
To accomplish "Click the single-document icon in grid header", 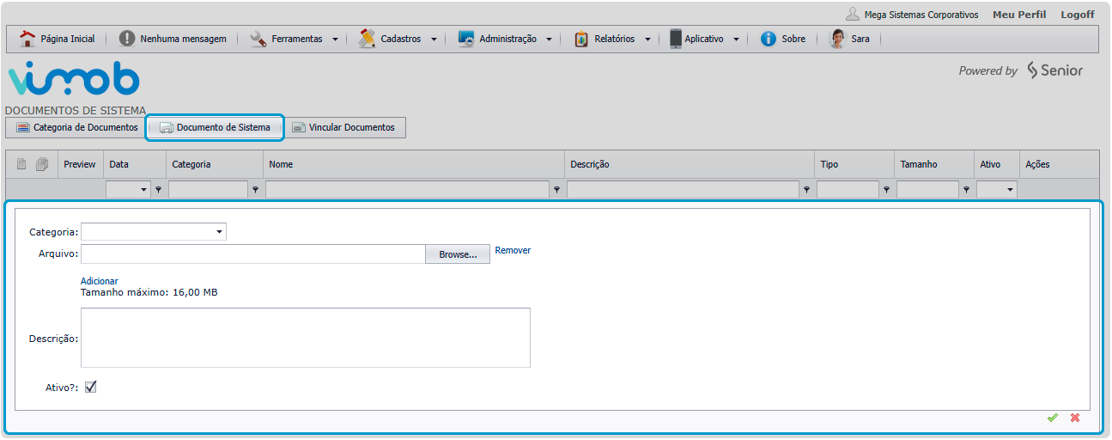I will click(21, 164).
